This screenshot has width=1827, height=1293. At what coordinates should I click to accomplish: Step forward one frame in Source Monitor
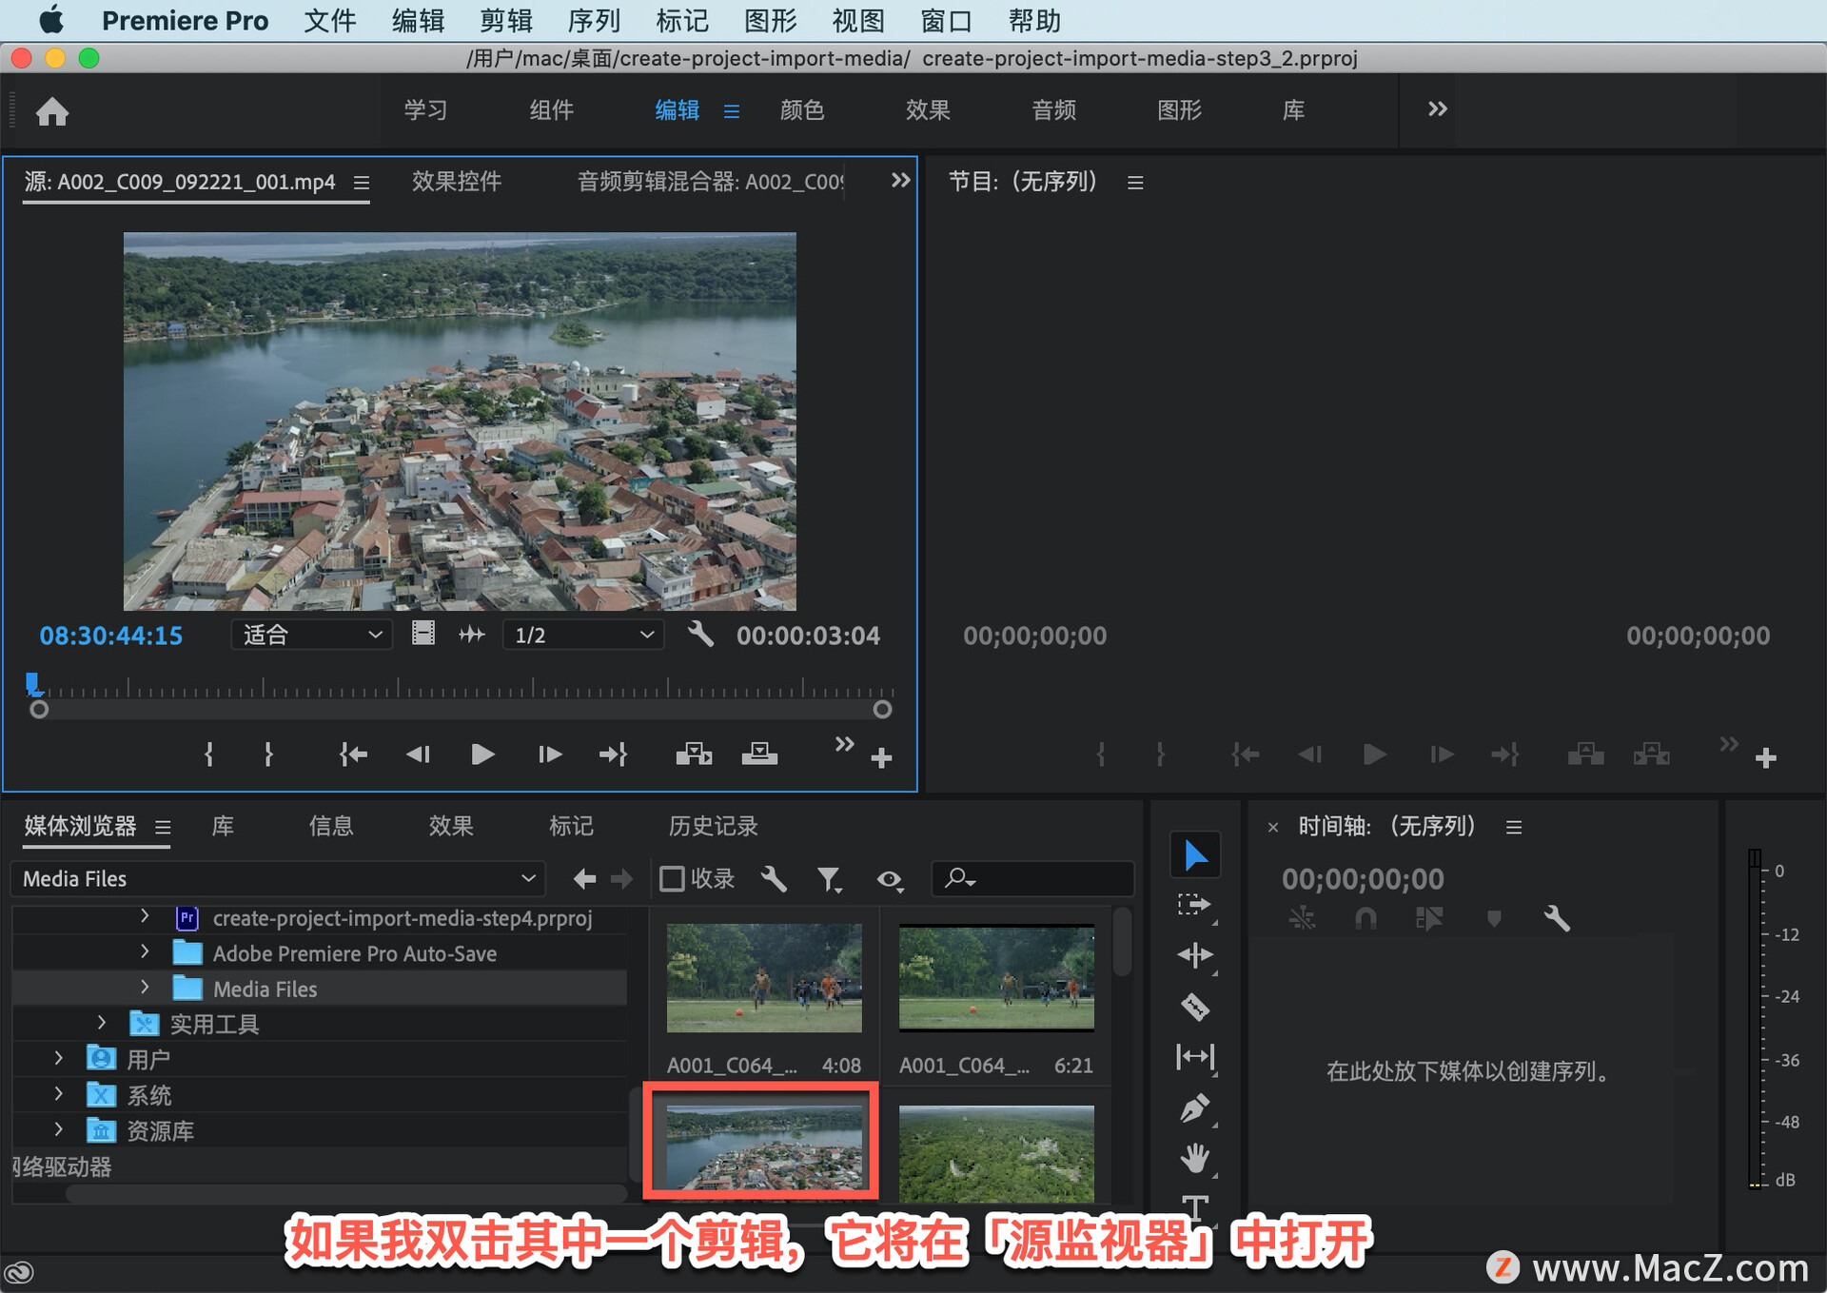point(549,754)
